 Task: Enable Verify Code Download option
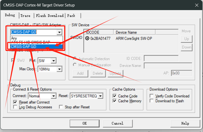pyautogui.click(x=152, y=96)
